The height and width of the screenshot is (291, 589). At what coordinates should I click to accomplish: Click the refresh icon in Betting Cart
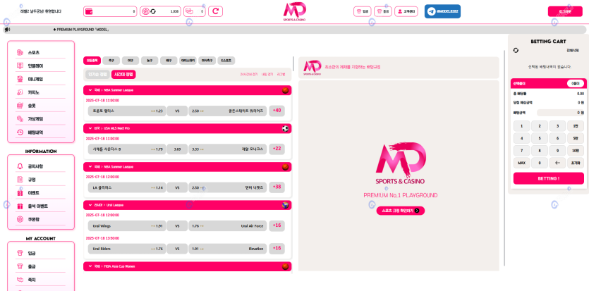coord(516,50)
